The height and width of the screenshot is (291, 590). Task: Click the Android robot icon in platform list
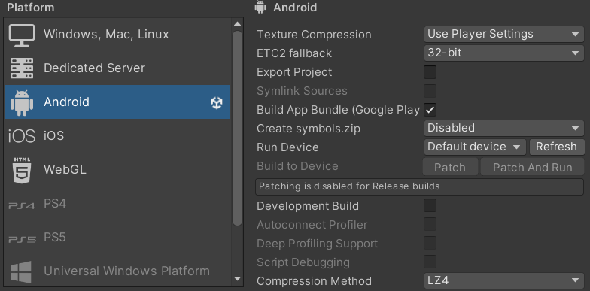pyautogui.click(x=22, y=102)
